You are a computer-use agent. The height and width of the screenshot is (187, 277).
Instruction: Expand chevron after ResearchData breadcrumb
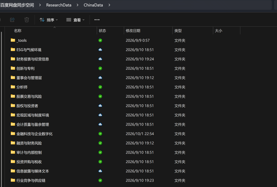(x=77, y=5)
